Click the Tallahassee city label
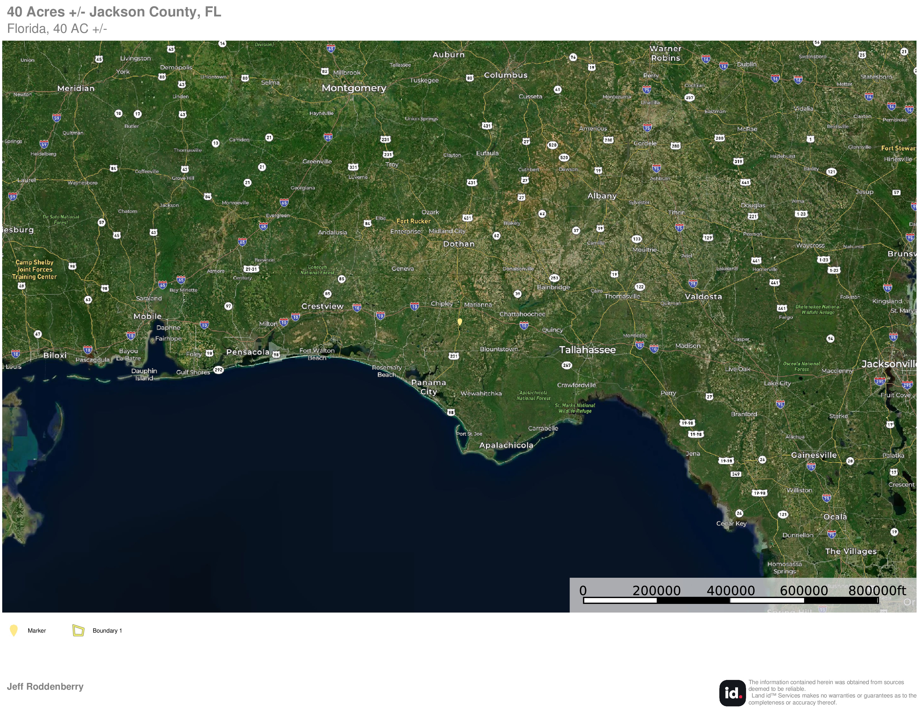The width and height of the screenshot is (919, 710). (x=587, y=349)
